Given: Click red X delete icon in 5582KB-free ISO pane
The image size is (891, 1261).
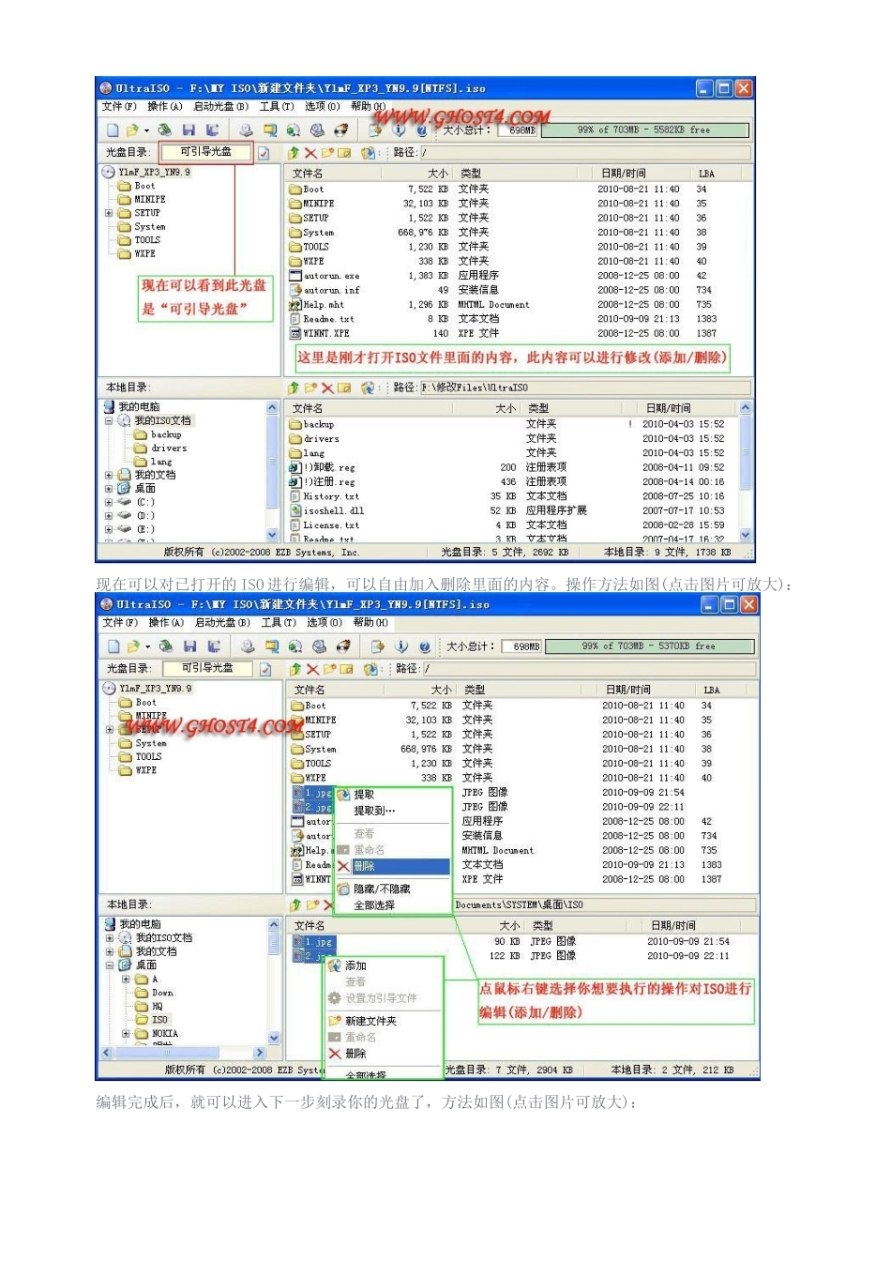Looking at the screenshot, I should (310, 152).
